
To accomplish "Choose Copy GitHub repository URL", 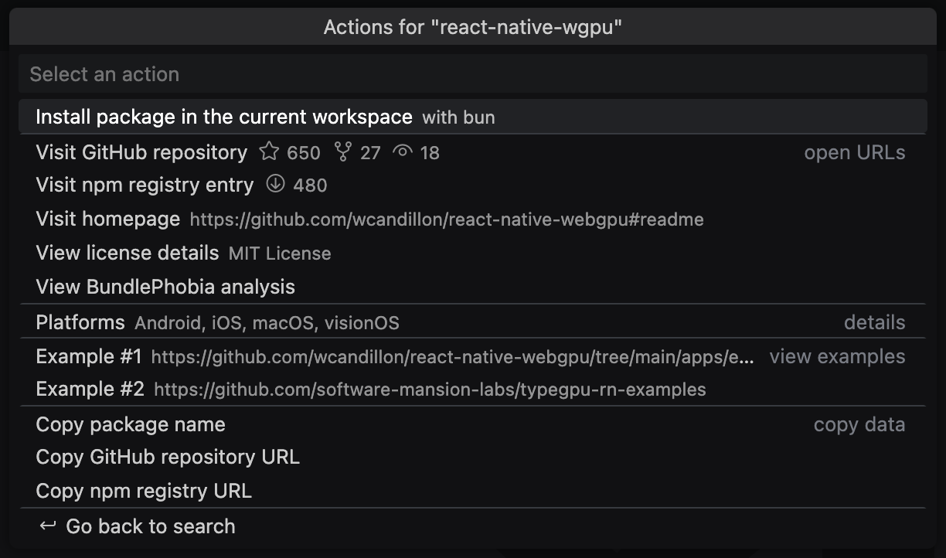I will [x=472, y=458].
